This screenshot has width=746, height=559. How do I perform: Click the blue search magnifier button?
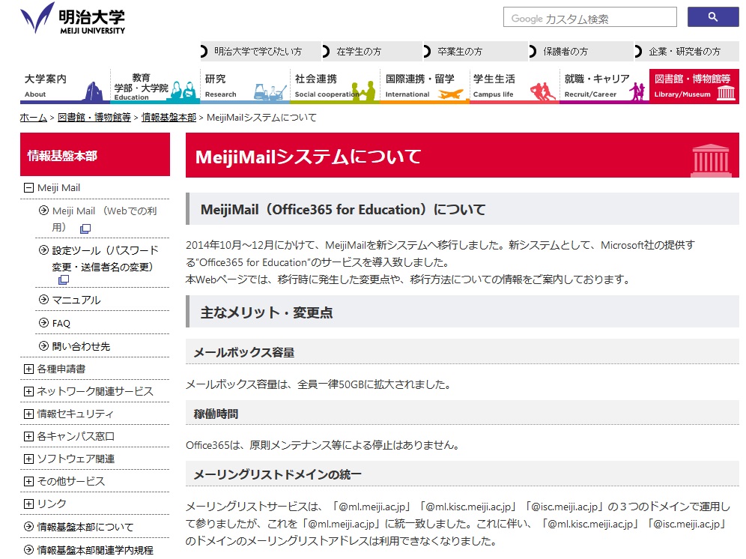pos(713,16)
